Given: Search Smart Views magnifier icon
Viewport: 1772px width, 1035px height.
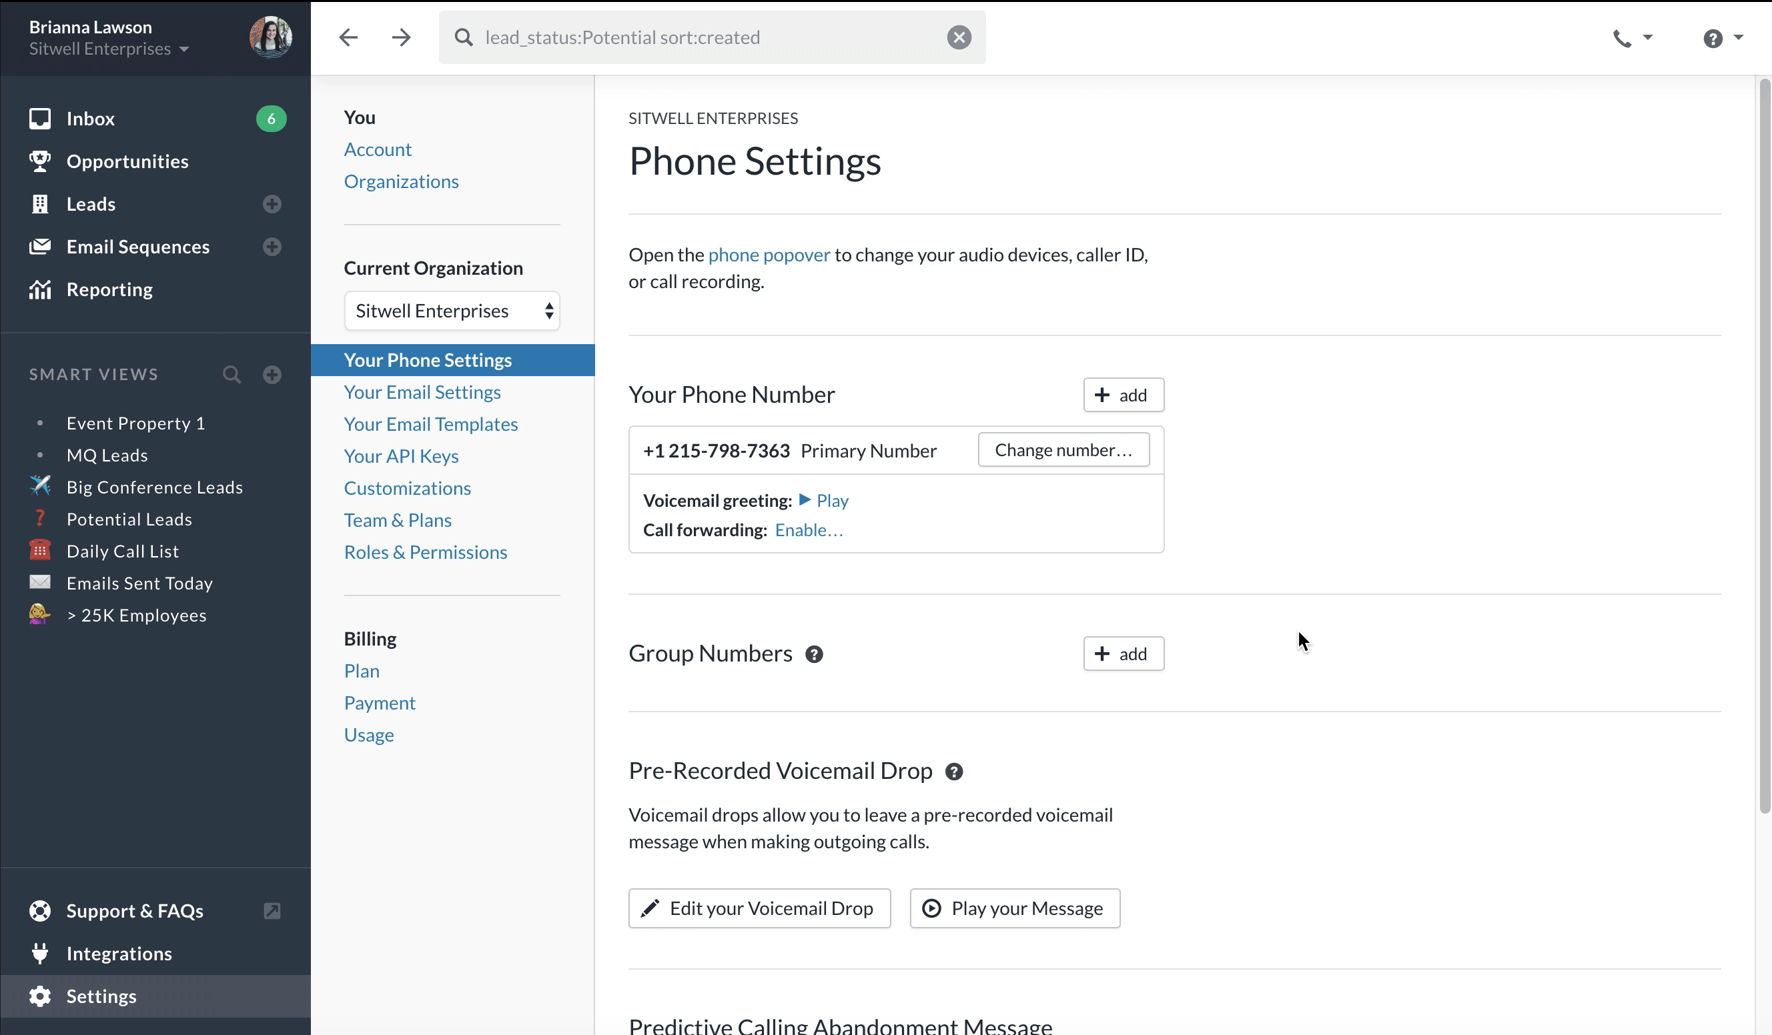Looking at the screenshot, I should (x=232, y=375).
